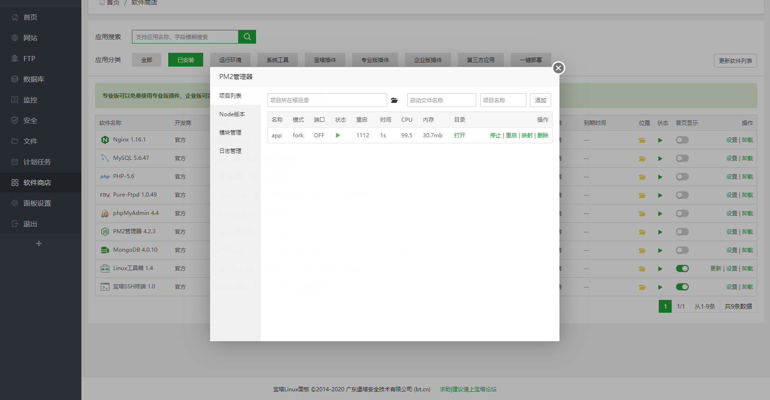This screenshot has width=770, height=400.
Task: Click the Nginx row status play icon
Action: (x=660, y=140)
